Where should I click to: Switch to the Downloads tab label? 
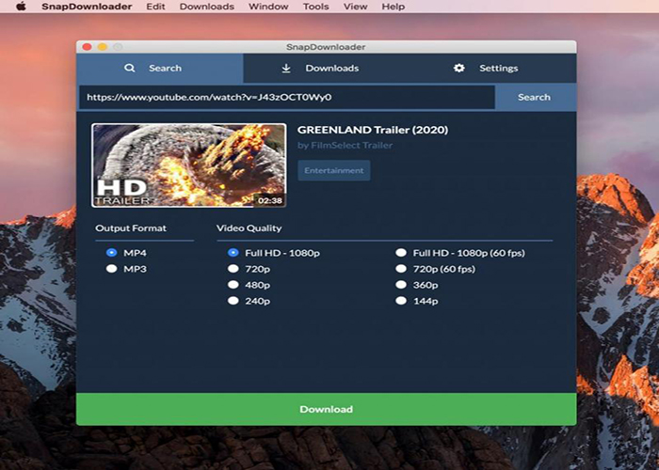[332, 68]
